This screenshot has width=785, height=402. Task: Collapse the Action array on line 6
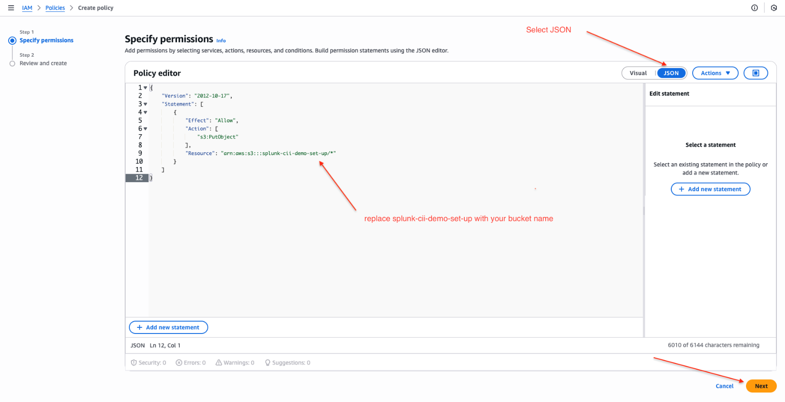tap(146, 129)
